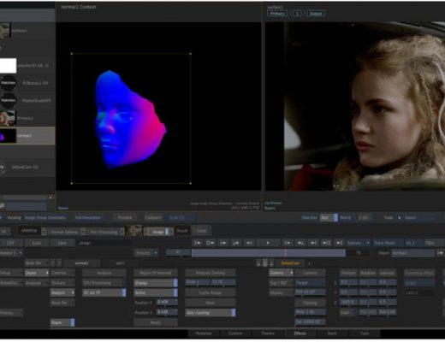Viewport: 445px width, 342px height.
Task: Click the Clear button
Action: [x=211, y=303]
